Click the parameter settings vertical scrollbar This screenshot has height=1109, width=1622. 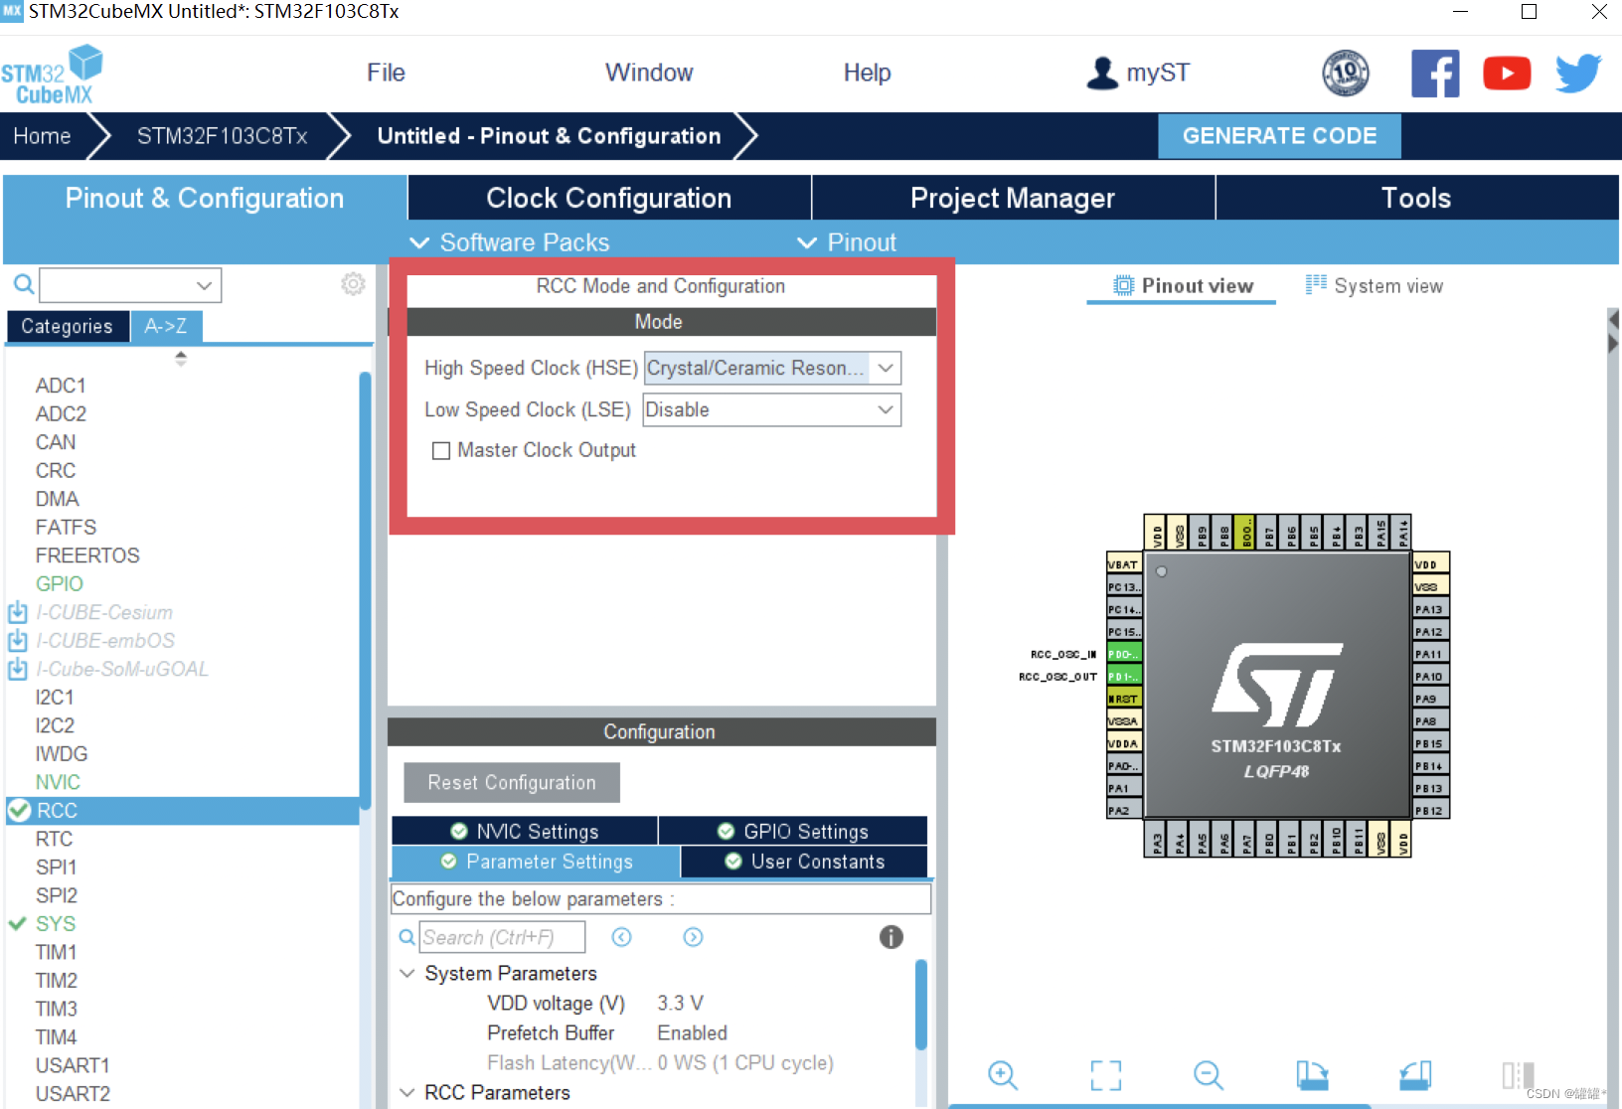click(x=921, y=1004)
